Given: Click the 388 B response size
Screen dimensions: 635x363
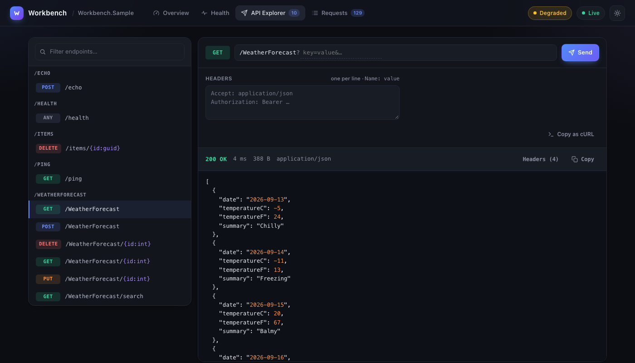Looking at the screenshot, I should [262, 159].
